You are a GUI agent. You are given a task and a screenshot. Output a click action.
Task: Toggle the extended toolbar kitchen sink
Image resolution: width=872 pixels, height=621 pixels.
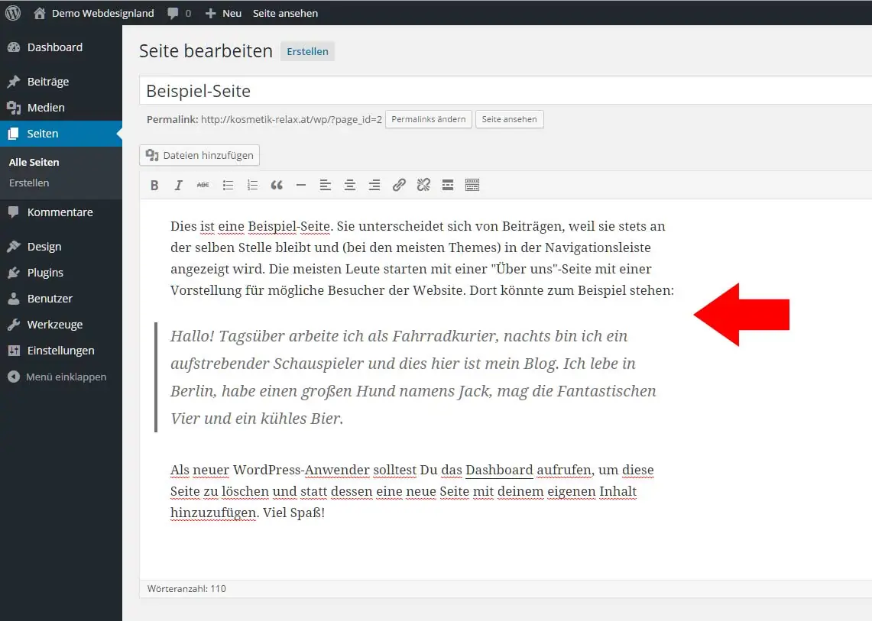click(x=472, y=184)
